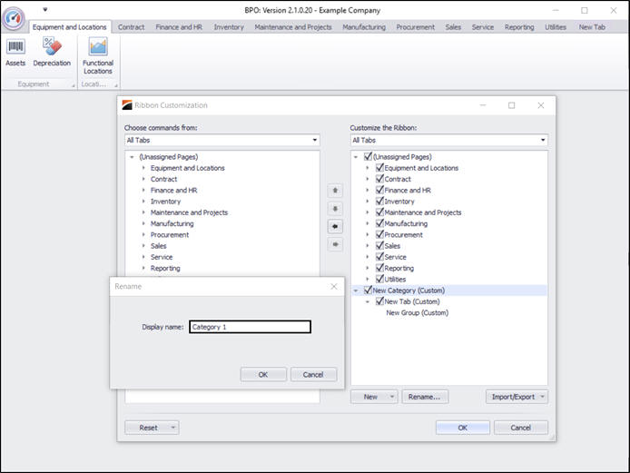This screenshot has width=630, height=473.
Task: Select New Group (Custom) tree item
Action: pyautogui.click(x=417, y=312)
